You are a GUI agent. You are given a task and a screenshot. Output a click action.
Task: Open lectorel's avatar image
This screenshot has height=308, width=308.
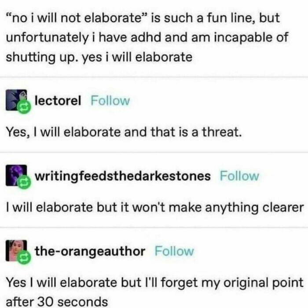coord(16,100)
